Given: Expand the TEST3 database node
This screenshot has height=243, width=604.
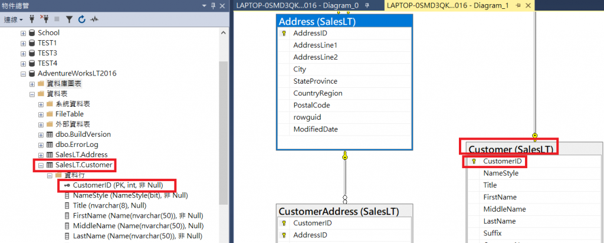Looking at the screenshot, I should click(24, 54).
